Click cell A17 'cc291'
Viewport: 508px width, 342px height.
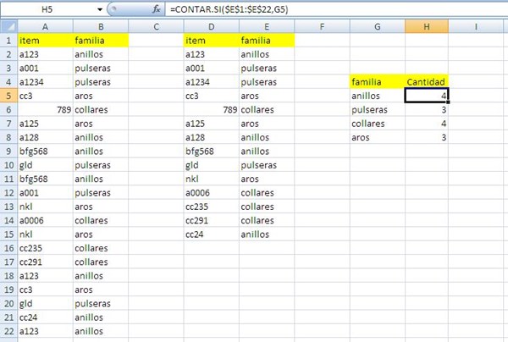[46, 262]
